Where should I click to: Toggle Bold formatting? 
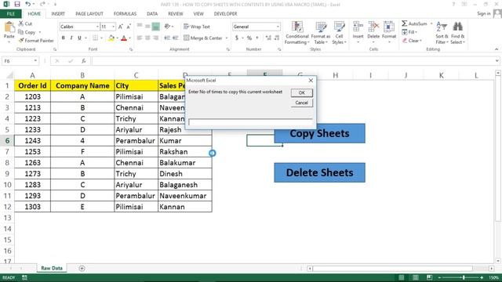coord(64,38)
